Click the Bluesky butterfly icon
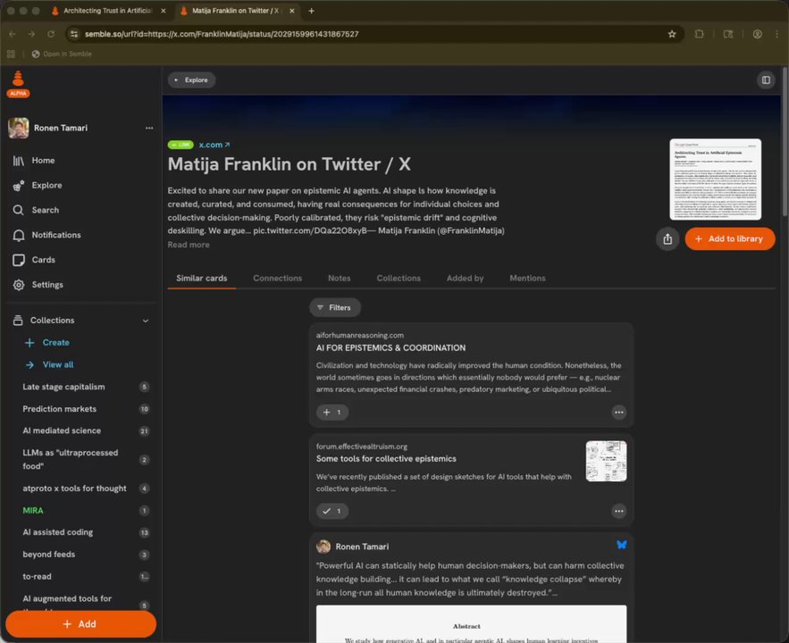 [x=621, y=545]
